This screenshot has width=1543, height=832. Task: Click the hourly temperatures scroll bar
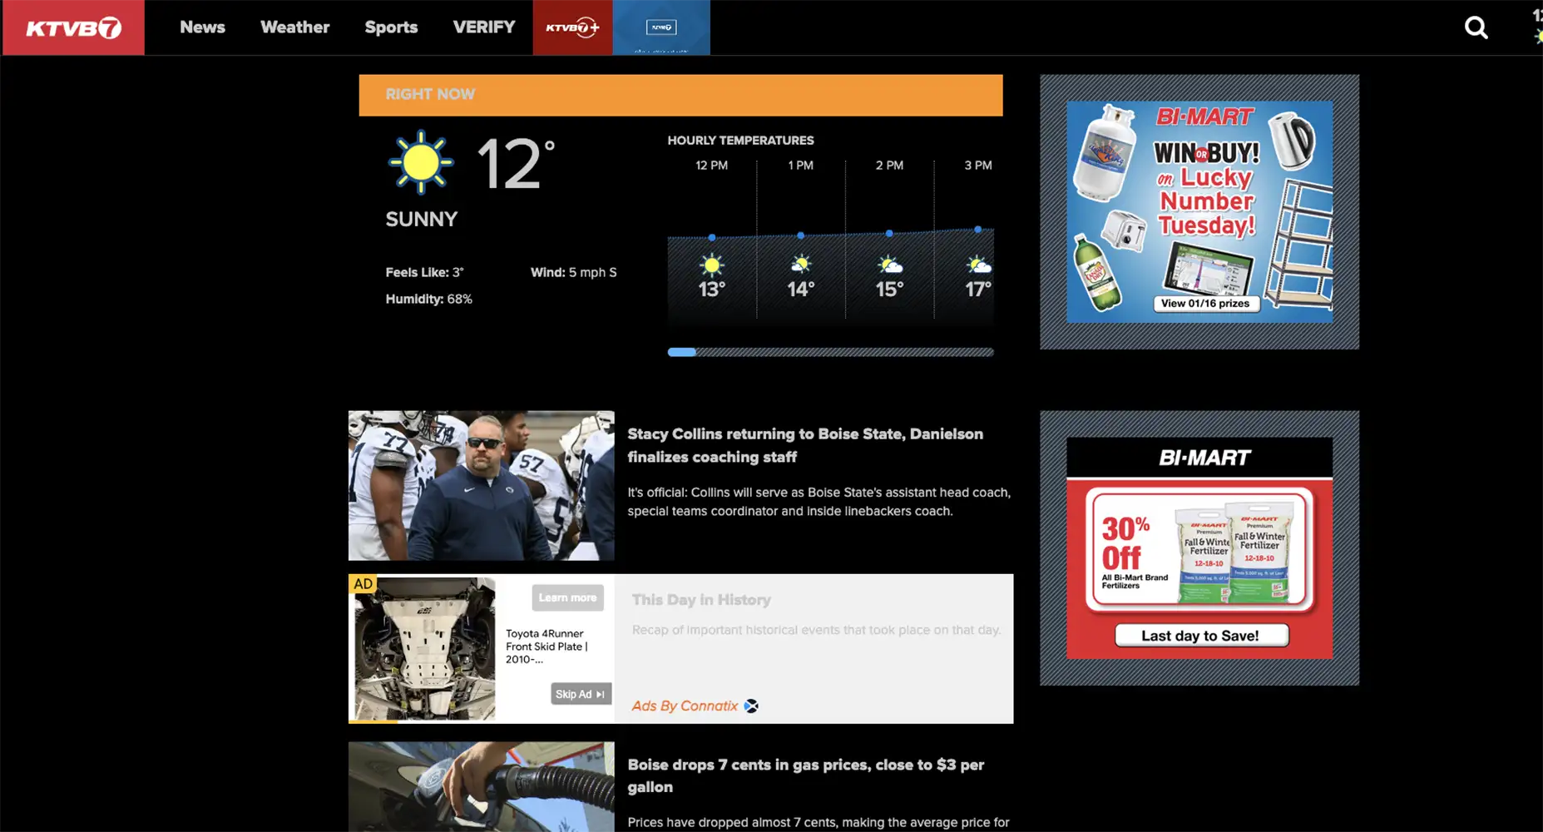pos(830,352)
